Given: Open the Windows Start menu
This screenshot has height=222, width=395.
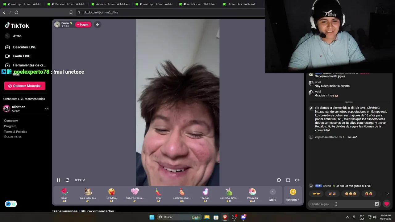Looking at the screenshot, I should 152,217.
